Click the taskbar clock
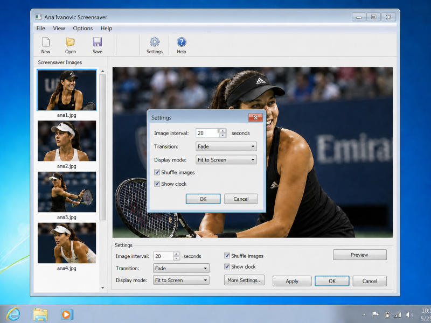 (x=426, y=314)
